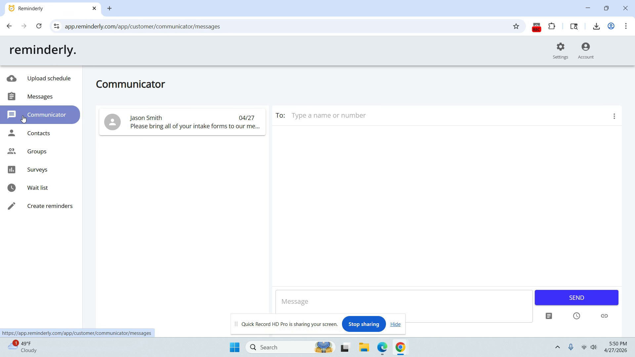Screen dimensions: 635x357
Task: Open Surveys from the sidebar
Action: [37, 170]
